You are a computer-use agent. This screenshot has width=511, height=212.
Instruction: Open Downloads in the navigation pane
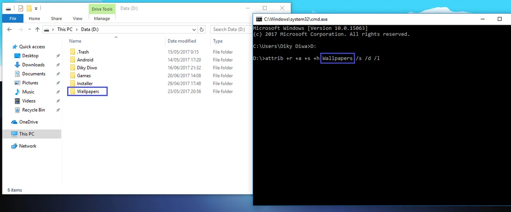(33, 65)
